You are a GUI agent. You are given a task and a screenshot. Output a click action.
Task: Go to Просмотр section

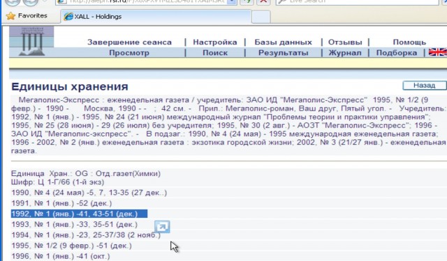click(x=129, y=53)
